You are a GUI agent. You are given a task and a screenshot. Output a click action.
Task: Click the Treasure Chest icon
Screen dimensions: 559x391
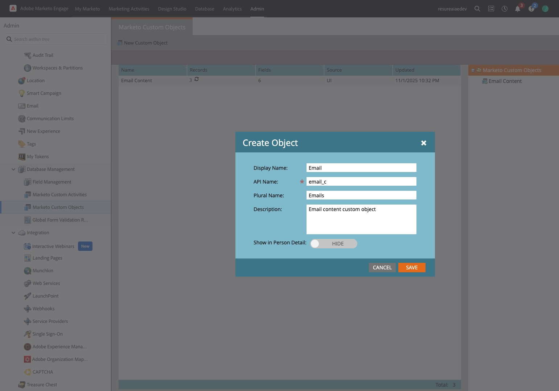pos(21,385)
